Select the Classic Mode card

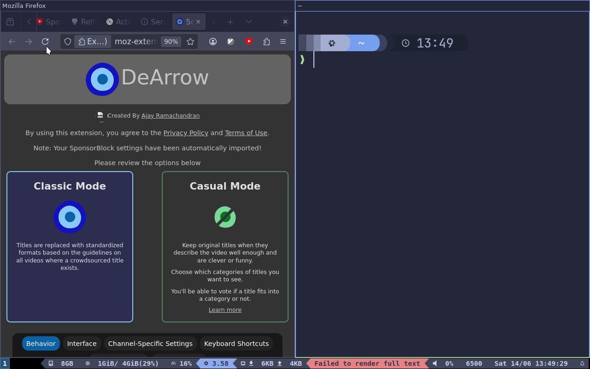tap(70, 247)
